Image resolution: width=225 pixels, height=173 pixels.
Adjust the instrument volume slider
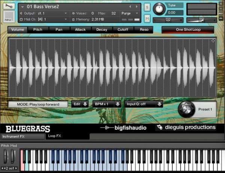pyautogui.click(x=201, y=20)
